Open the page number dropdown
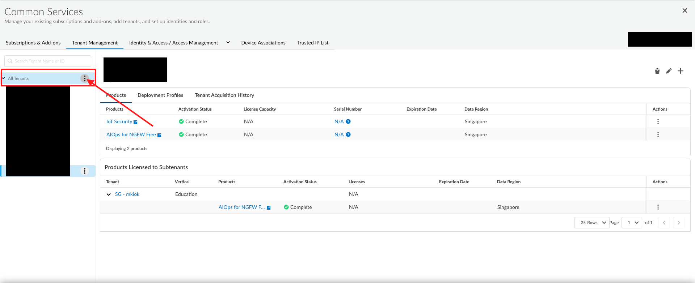Screen dimensions: 695x283 click(x=632, y=223)
